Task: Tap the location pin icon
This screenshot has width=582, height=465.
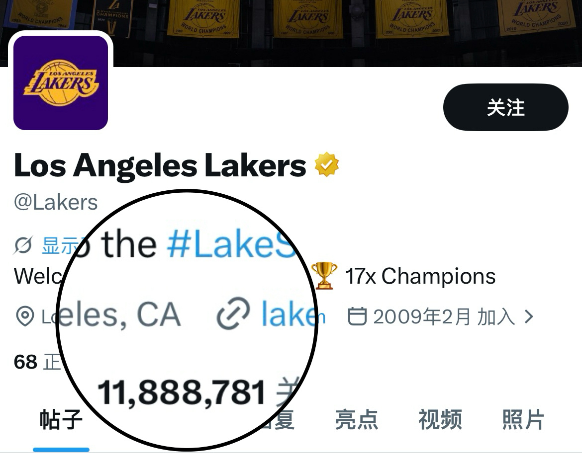Action: point(25,316)
